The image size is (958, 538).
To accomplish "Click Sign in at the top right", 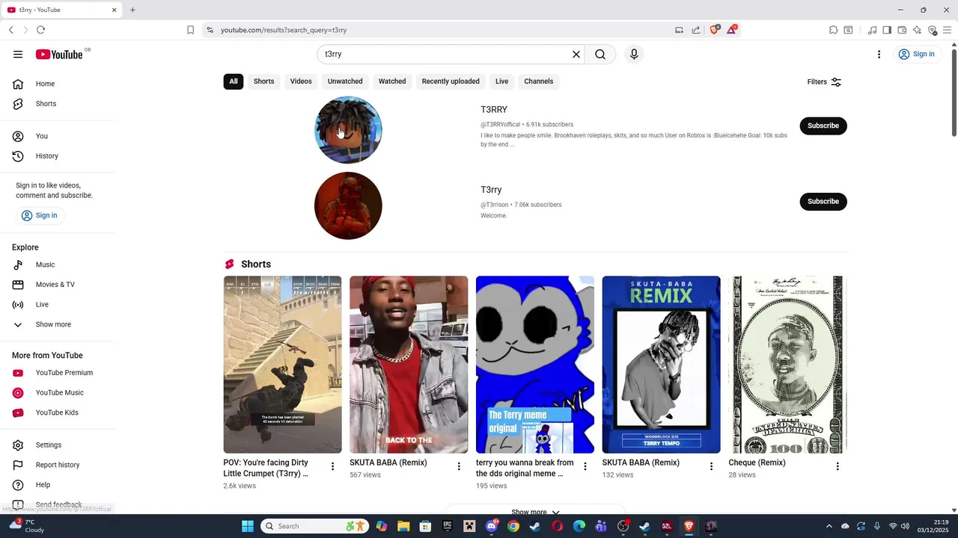I will (917, 55).
